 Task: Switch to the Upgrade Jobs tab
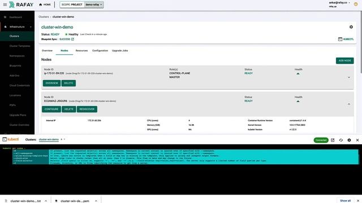click(120, 51)
